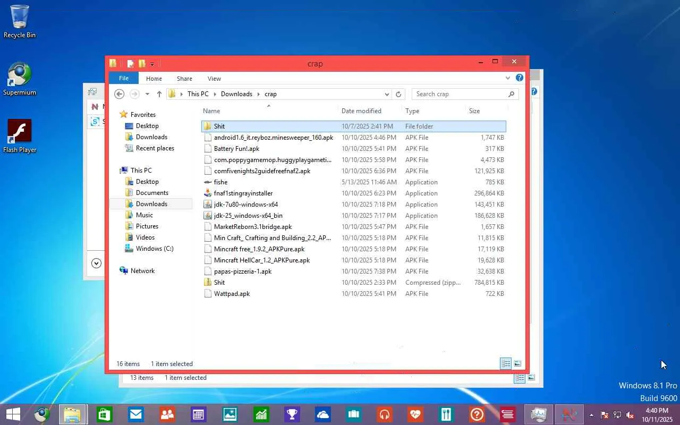680x425 pixels.
Task: Switch to the Home ribbon tab
Action: [x=154, y=79]
